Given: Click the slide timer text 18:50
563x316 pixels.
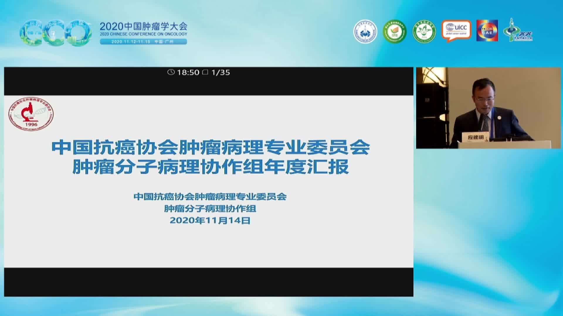Looking at the screenshot, I should click(188, 72).
